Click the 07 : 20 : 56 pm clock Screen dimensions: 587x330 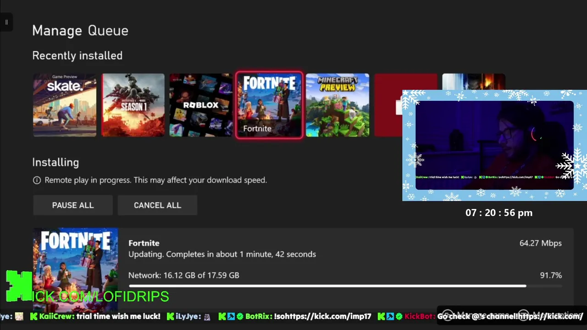tap(499, 213)
